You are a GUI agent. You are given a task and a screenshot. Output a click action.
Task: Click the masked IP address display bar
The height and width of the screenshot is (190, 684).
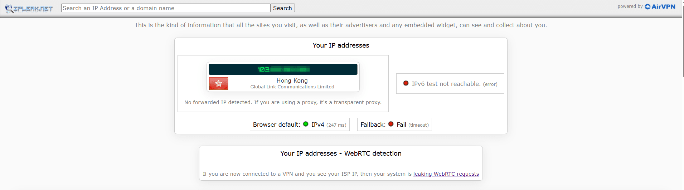pyautogui.click(x=283, y=69)
